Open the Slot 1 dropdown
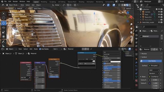164x92 pixels. pyautogui.click(x=58, y=49)
